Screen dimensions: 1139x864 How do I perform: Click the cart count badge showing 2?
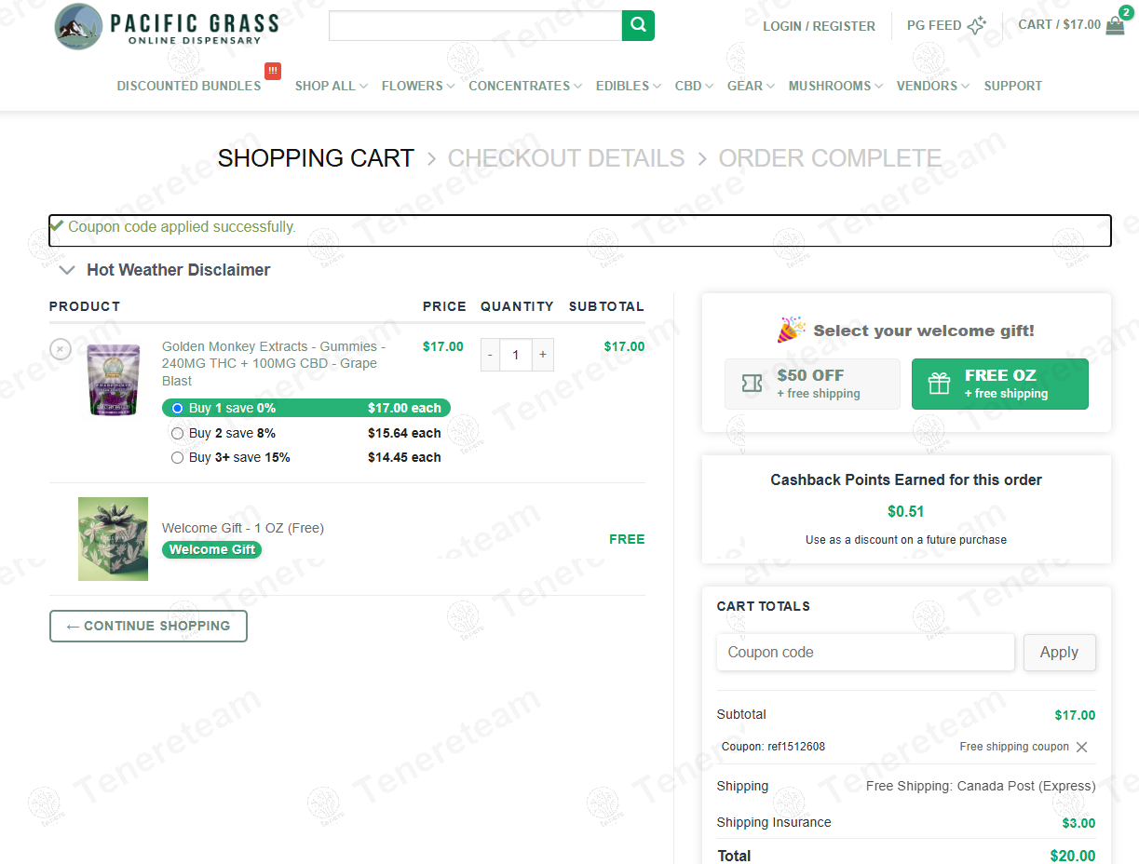[1126, 12]
